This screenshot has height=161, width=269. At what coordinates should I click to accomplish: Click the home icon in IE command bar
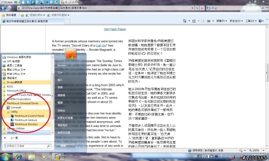pos(185,21)
